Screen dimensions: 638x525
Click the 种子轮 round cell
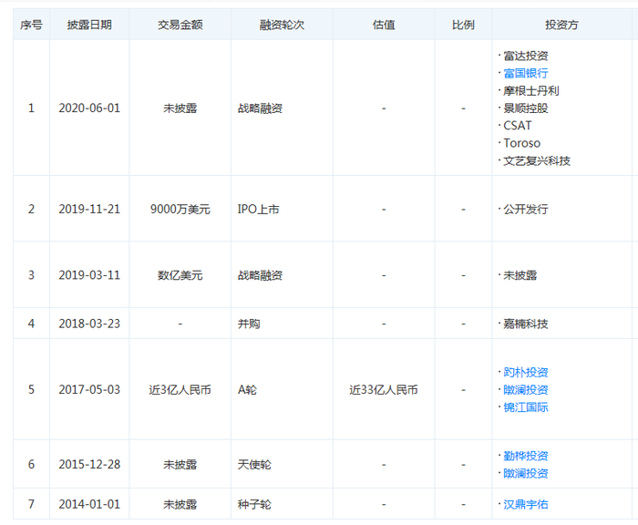pyautogui.click(x=254, y=505)
